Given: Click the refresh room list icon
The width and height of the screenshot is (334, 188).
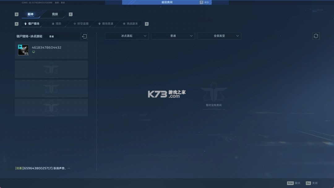Looking at the screenshot, I should tap(316, 36).
